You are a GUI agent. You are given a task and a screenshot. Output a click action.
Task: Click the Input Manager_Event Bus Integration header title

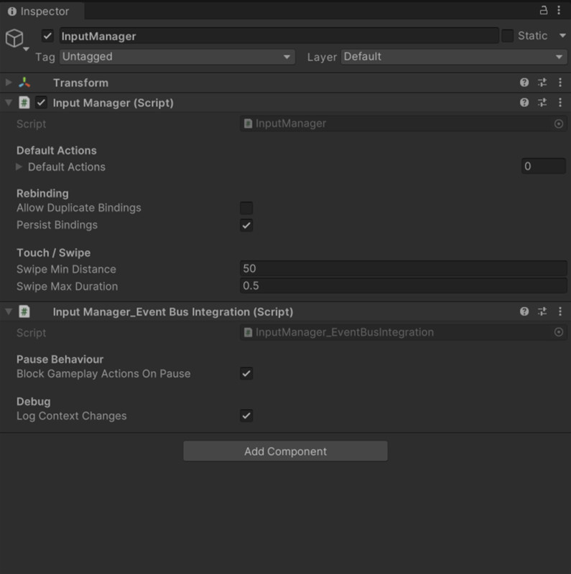[x=173, y=312]
